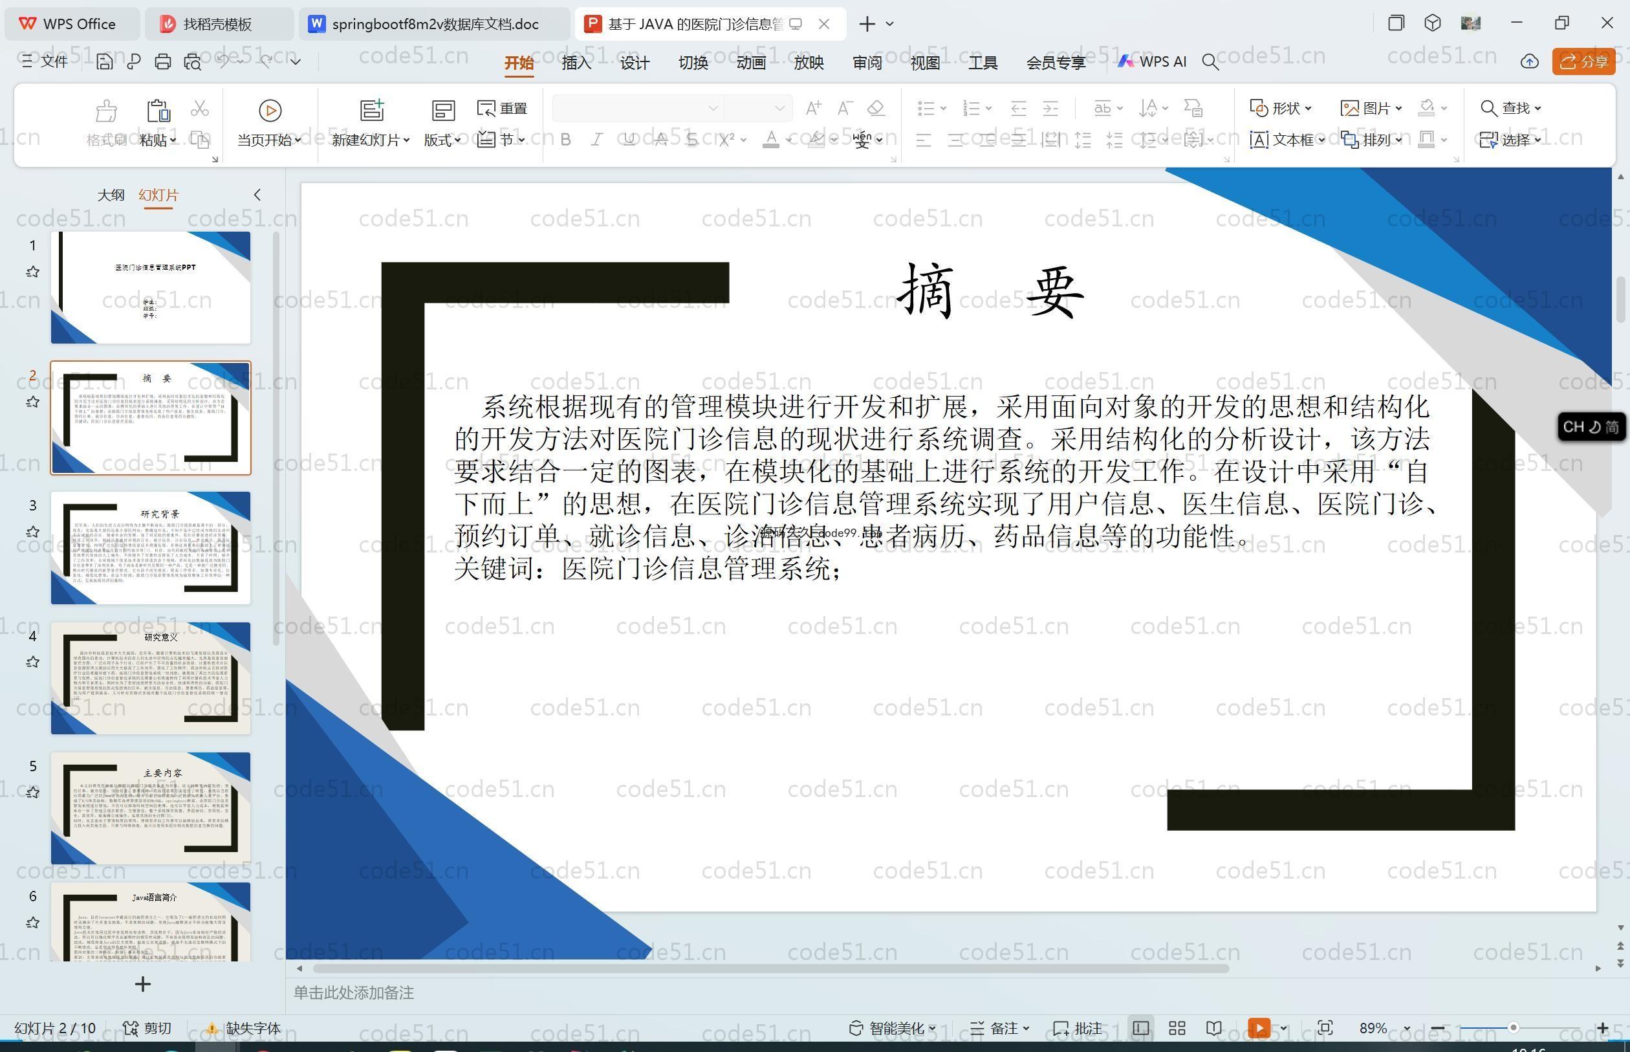Open font size combo box
This screenshot has width=1630, height=1052.
[757, 108]
